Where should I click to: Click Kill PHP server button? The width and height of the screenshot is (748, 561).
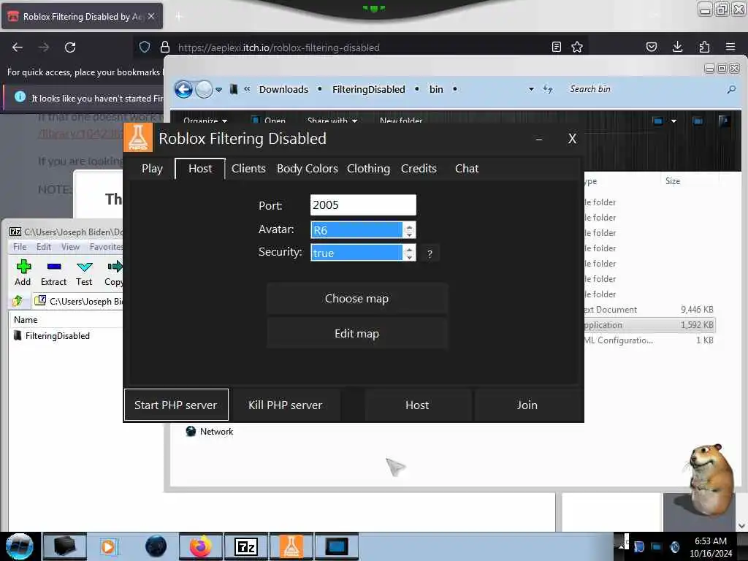point(286,405)
